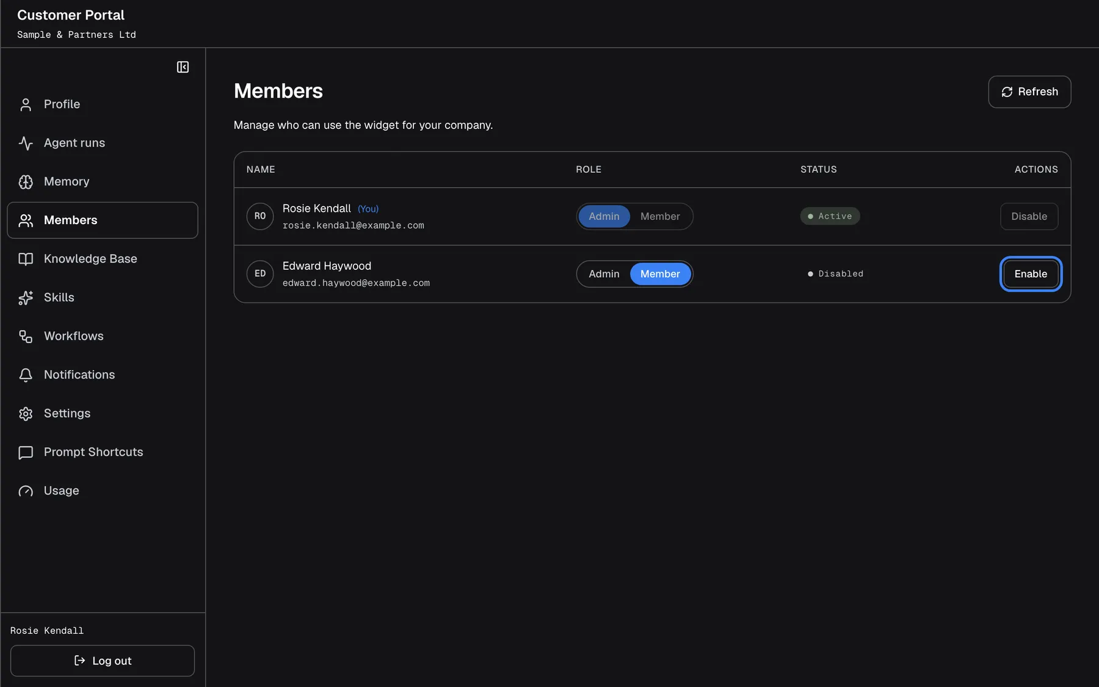Click the ACTIONS column header
Viewport: 1099px width, 687px height.
[x=1036, y=169]
